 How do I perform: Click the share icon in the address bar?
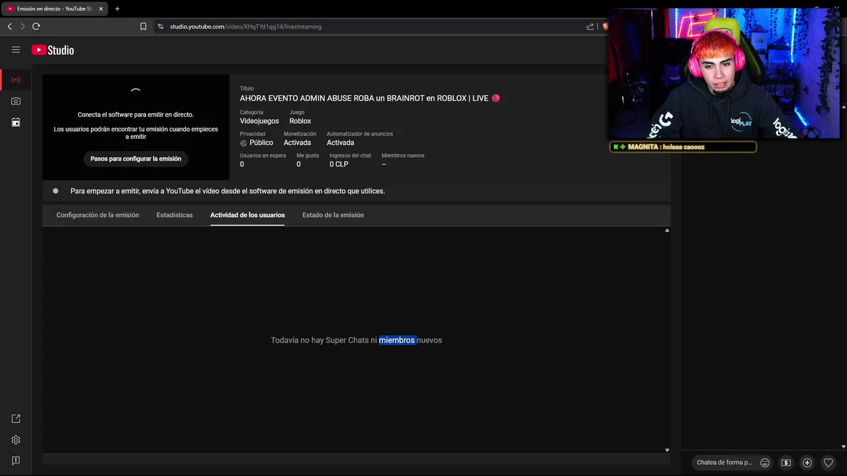[590, 26]
